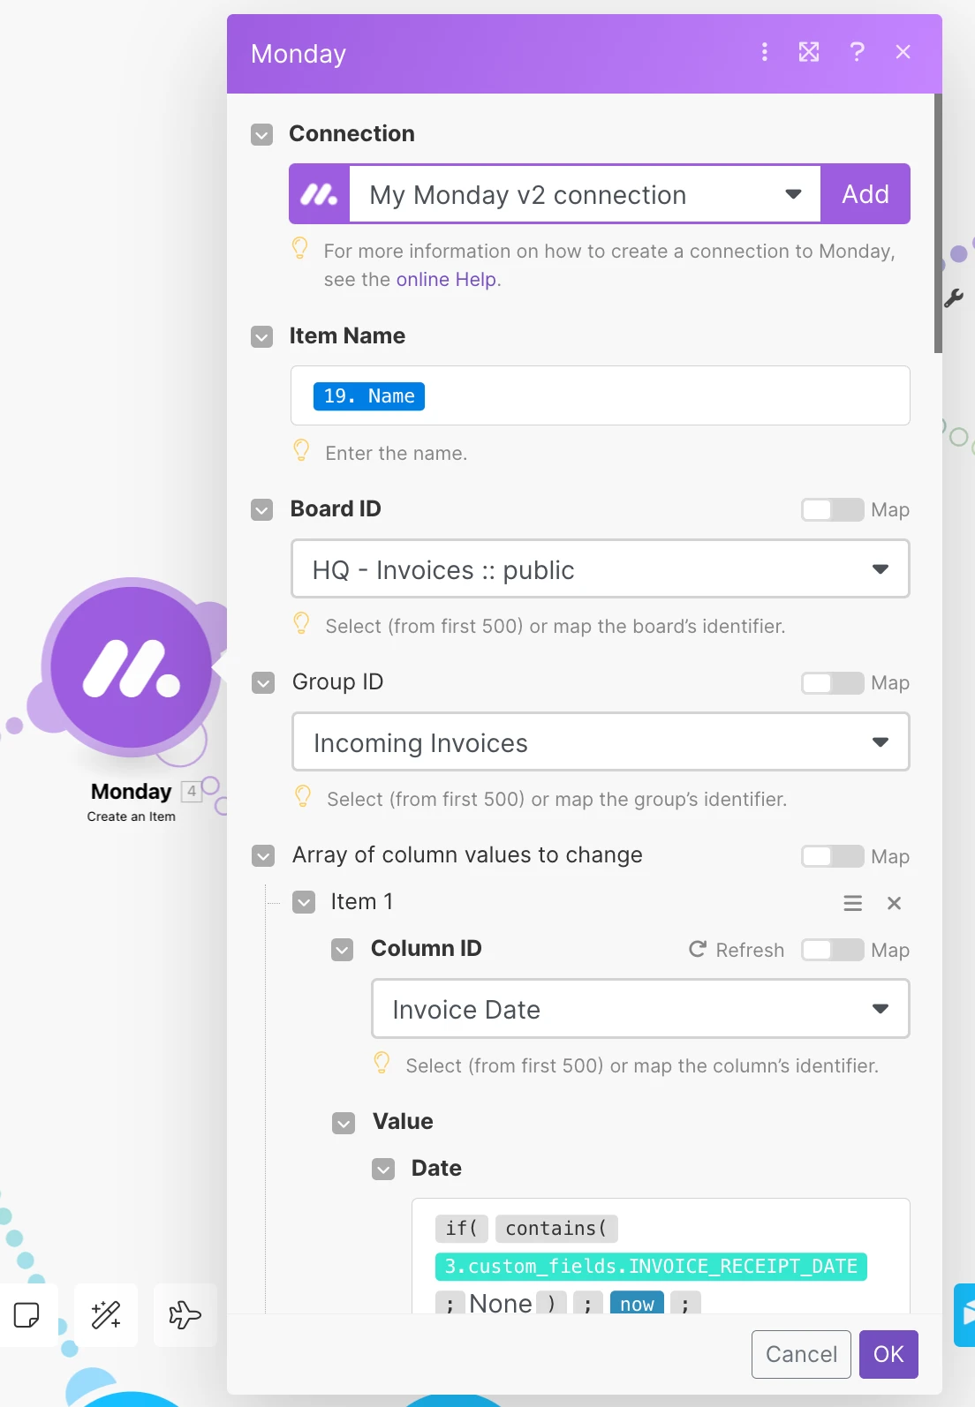Click lightbulb hint under Column ID

382,1064
